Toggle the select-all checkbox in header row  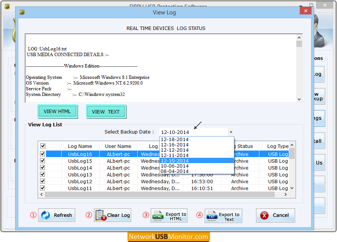click(x=43, y=146)
